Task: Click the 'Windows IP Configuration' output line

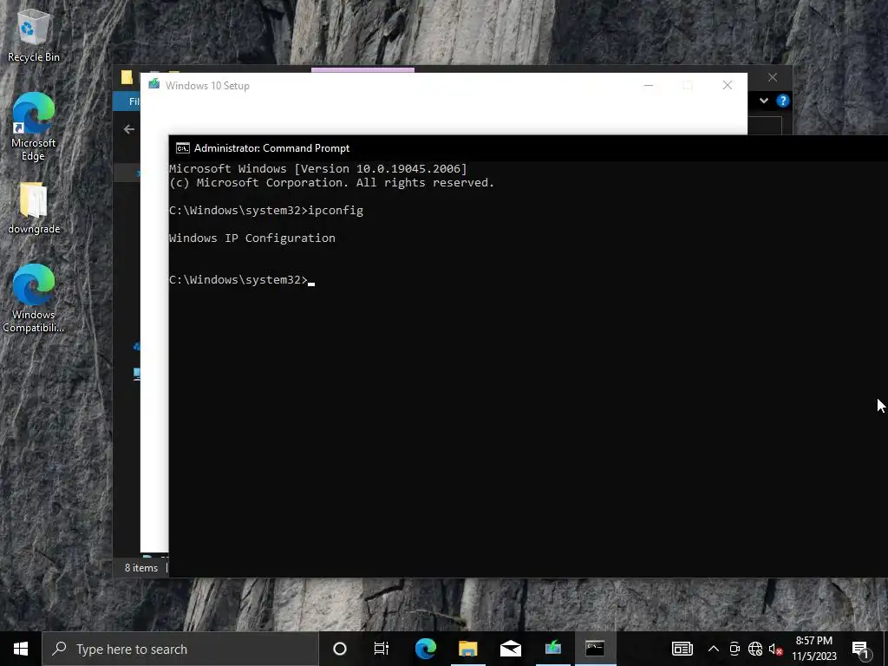Action: click(252, 238)
